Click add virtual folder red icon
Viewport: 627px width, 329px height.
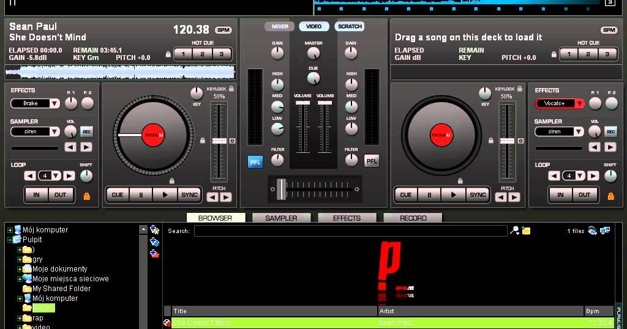[x=154, y=253]
